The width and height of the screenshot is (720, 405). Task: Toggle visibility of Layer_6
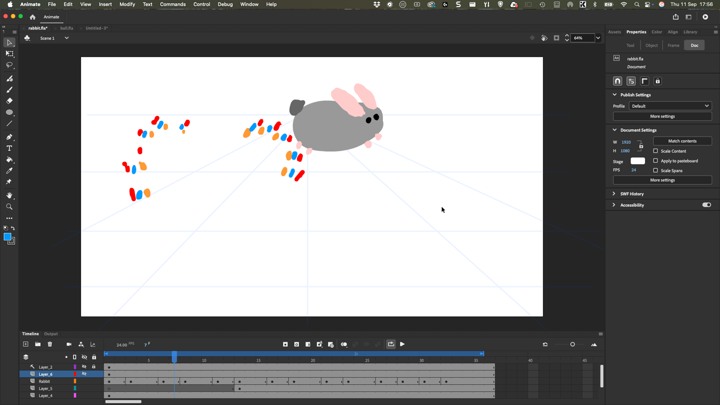tap(84, 374)
